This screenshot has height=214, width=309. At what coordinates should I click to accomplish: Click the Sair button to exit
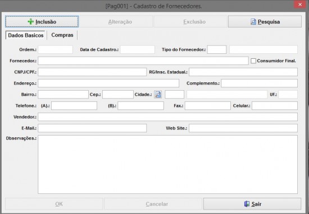coord(252,204)
